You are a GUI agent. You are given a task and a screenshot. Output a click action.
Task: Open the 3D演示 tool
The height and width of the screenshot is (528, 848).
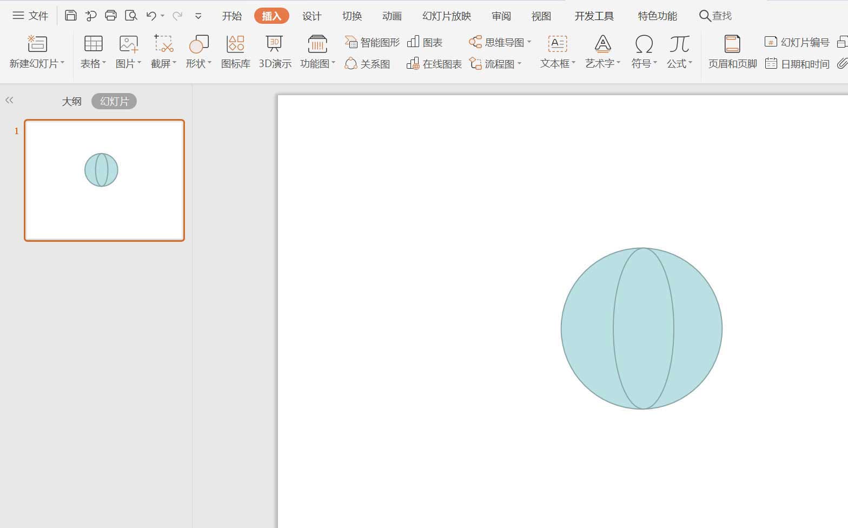275,52
